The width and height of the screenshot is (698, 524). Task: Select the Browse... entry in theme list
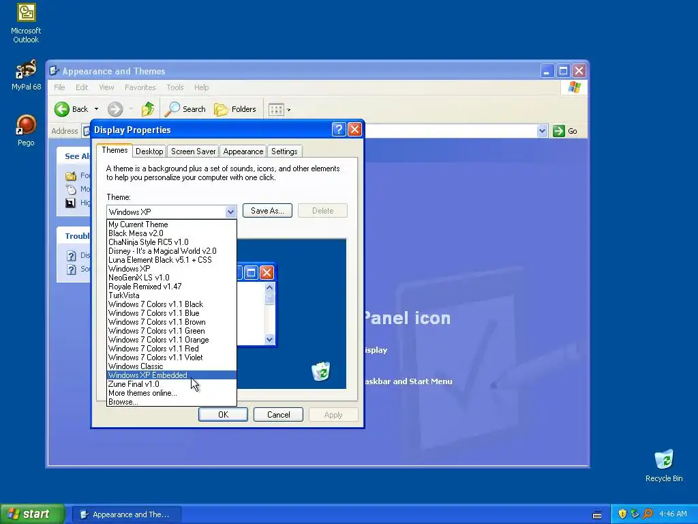(172, 402)
